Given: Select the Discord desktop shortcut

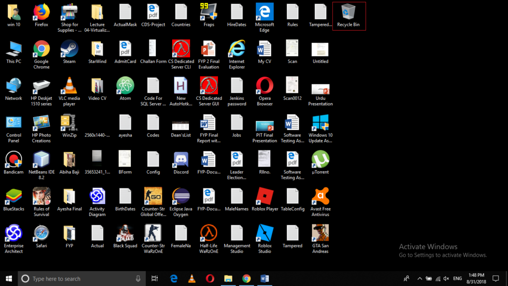Looking at the screenshot, I should click(x=181, y=162).
